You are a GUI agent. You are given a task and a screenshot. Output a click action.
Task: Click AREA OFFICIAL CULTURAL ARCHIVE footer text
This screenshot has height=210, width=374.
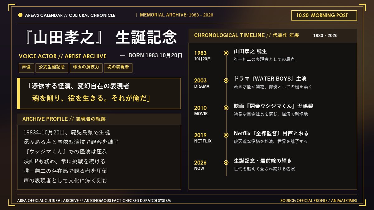pyautogui.click(x=94, y=201)
